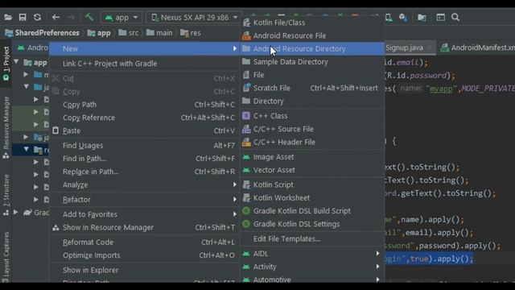Switch to the Signup.java editor tab
515x290 pixels.
pyautogui.click(x=404, y=48)
